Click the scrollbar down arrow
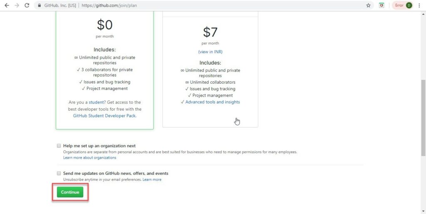 pyautogui.click(x=423, y=211)
